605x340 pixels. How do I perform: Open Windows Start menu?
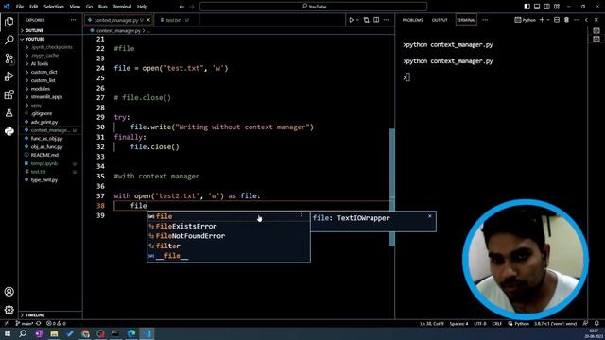[8, 333]
